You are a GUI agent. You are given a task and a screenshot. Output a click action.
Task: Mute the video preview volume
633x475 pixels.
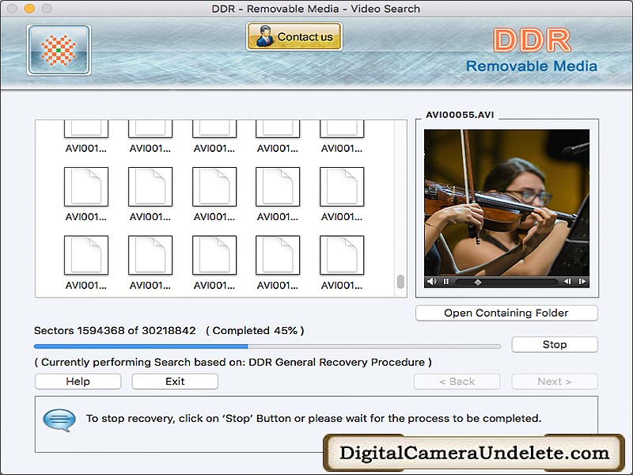[x=431, y=281]
